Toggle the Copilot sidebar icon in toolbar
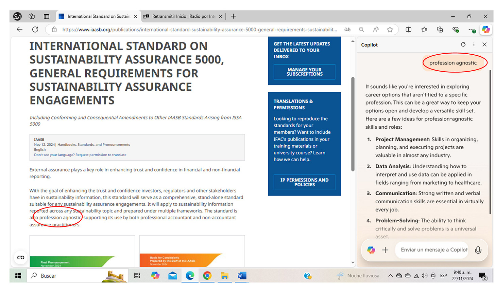Screen dimensions: 495x296 pyautogui.click(x=486, y=30)
